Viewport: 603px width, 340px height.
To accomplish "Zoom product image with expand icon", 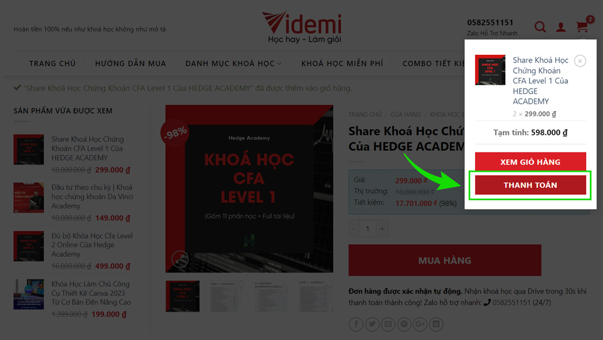I will pos(180,259).
